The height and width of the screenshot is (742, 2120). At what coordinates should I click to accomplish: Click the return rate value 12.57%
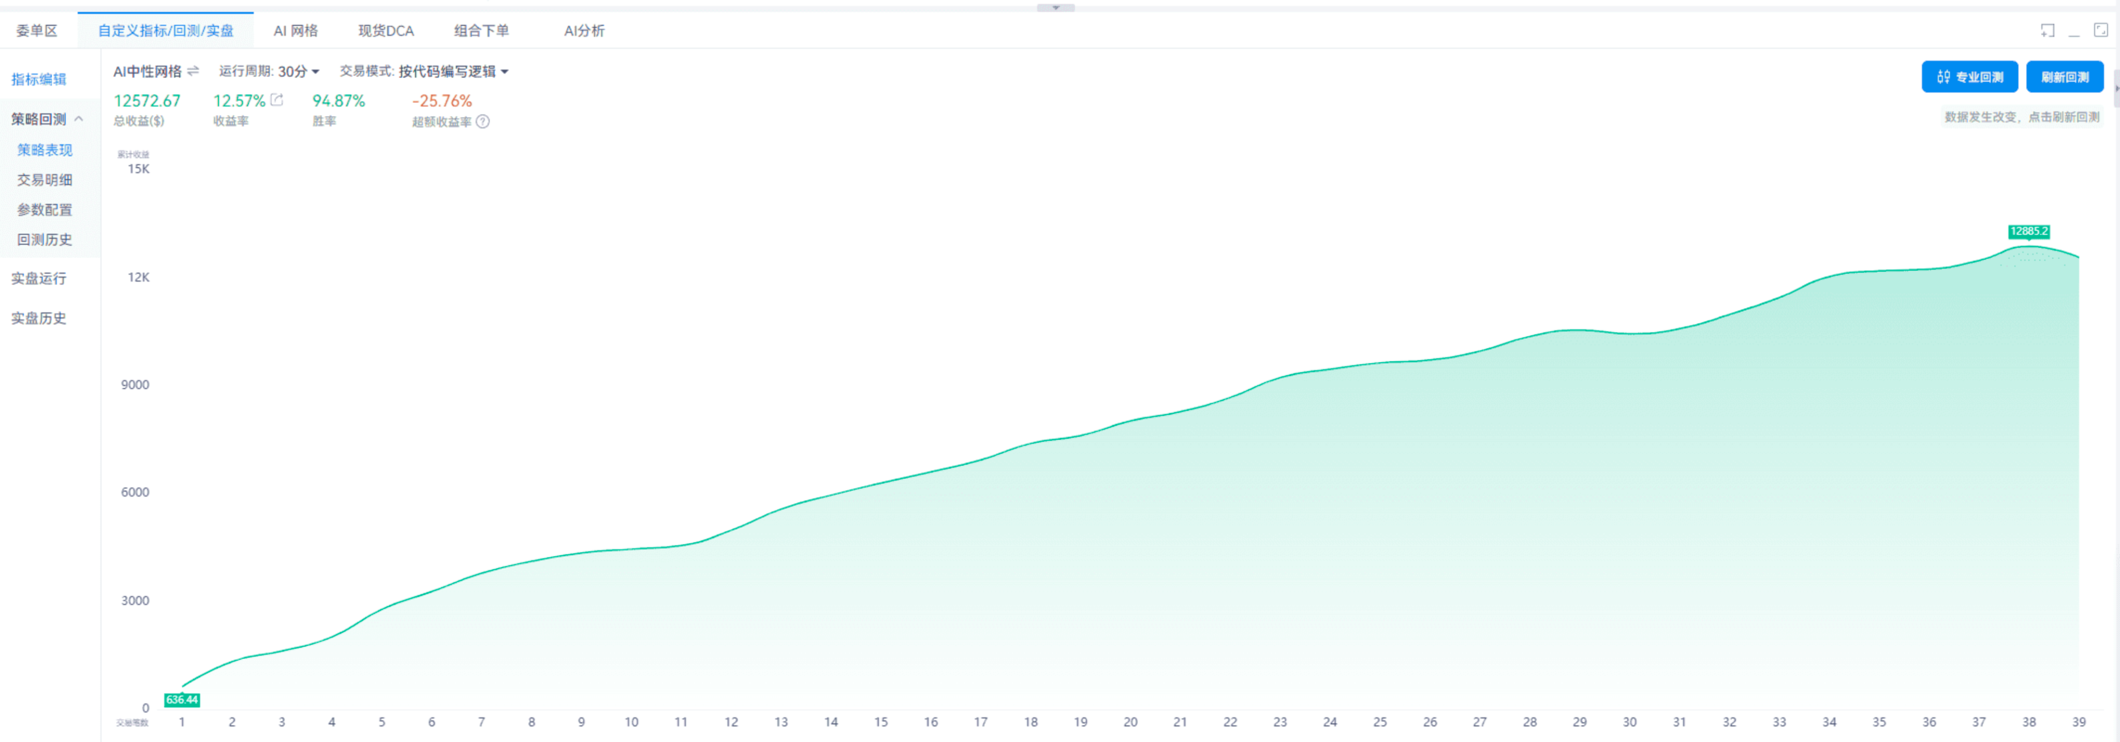click(240, 100)
